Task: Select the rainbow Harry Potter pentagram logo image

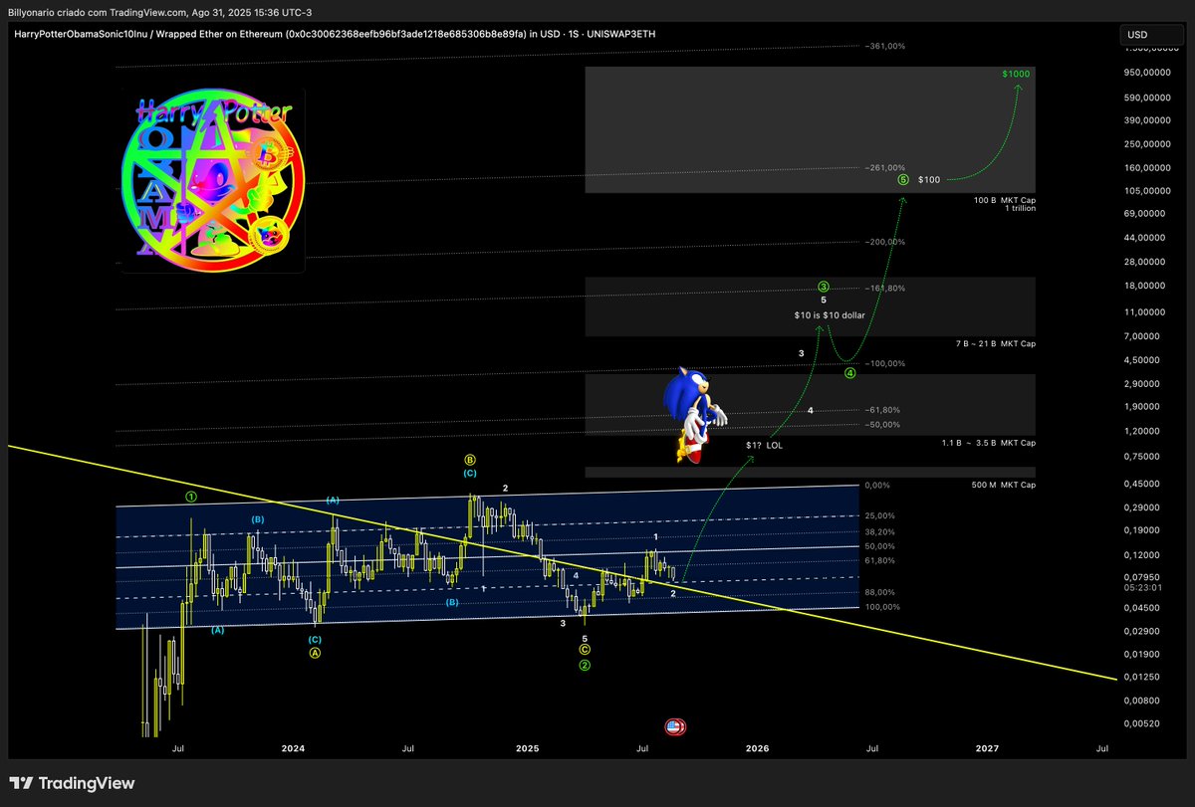Action: (x=212, y=179)
